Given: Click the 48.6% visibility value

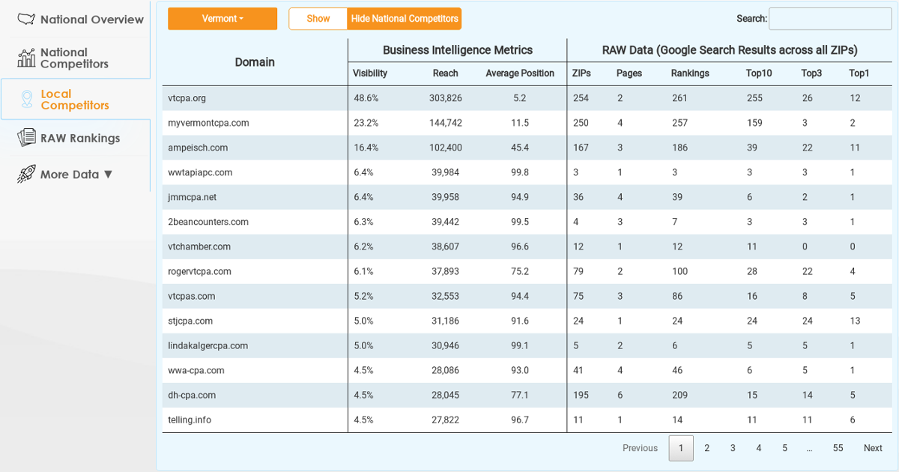Looking at the screenshot, I should [366, 98].
